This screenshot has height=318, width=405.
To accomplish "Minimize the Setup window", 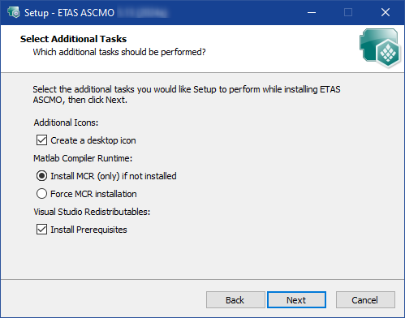I will (312, 12).
